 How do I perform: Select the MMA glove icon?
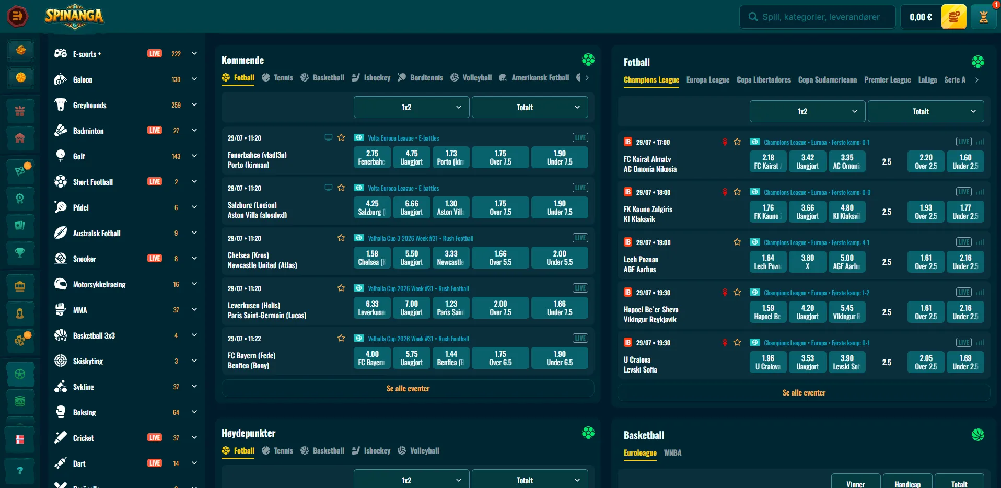click(x=61, y=310)
